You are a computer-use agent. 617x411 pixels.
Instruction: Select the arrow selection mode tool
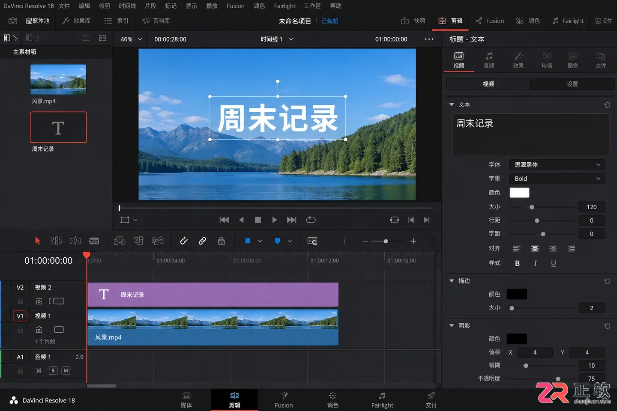point(38,241)
